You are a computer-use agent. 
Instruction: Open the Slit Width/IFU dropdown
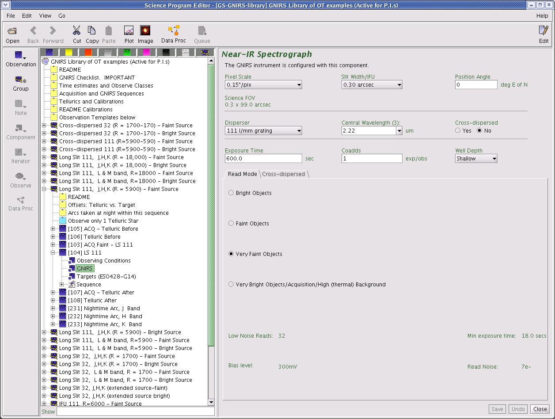pos(372,84)
